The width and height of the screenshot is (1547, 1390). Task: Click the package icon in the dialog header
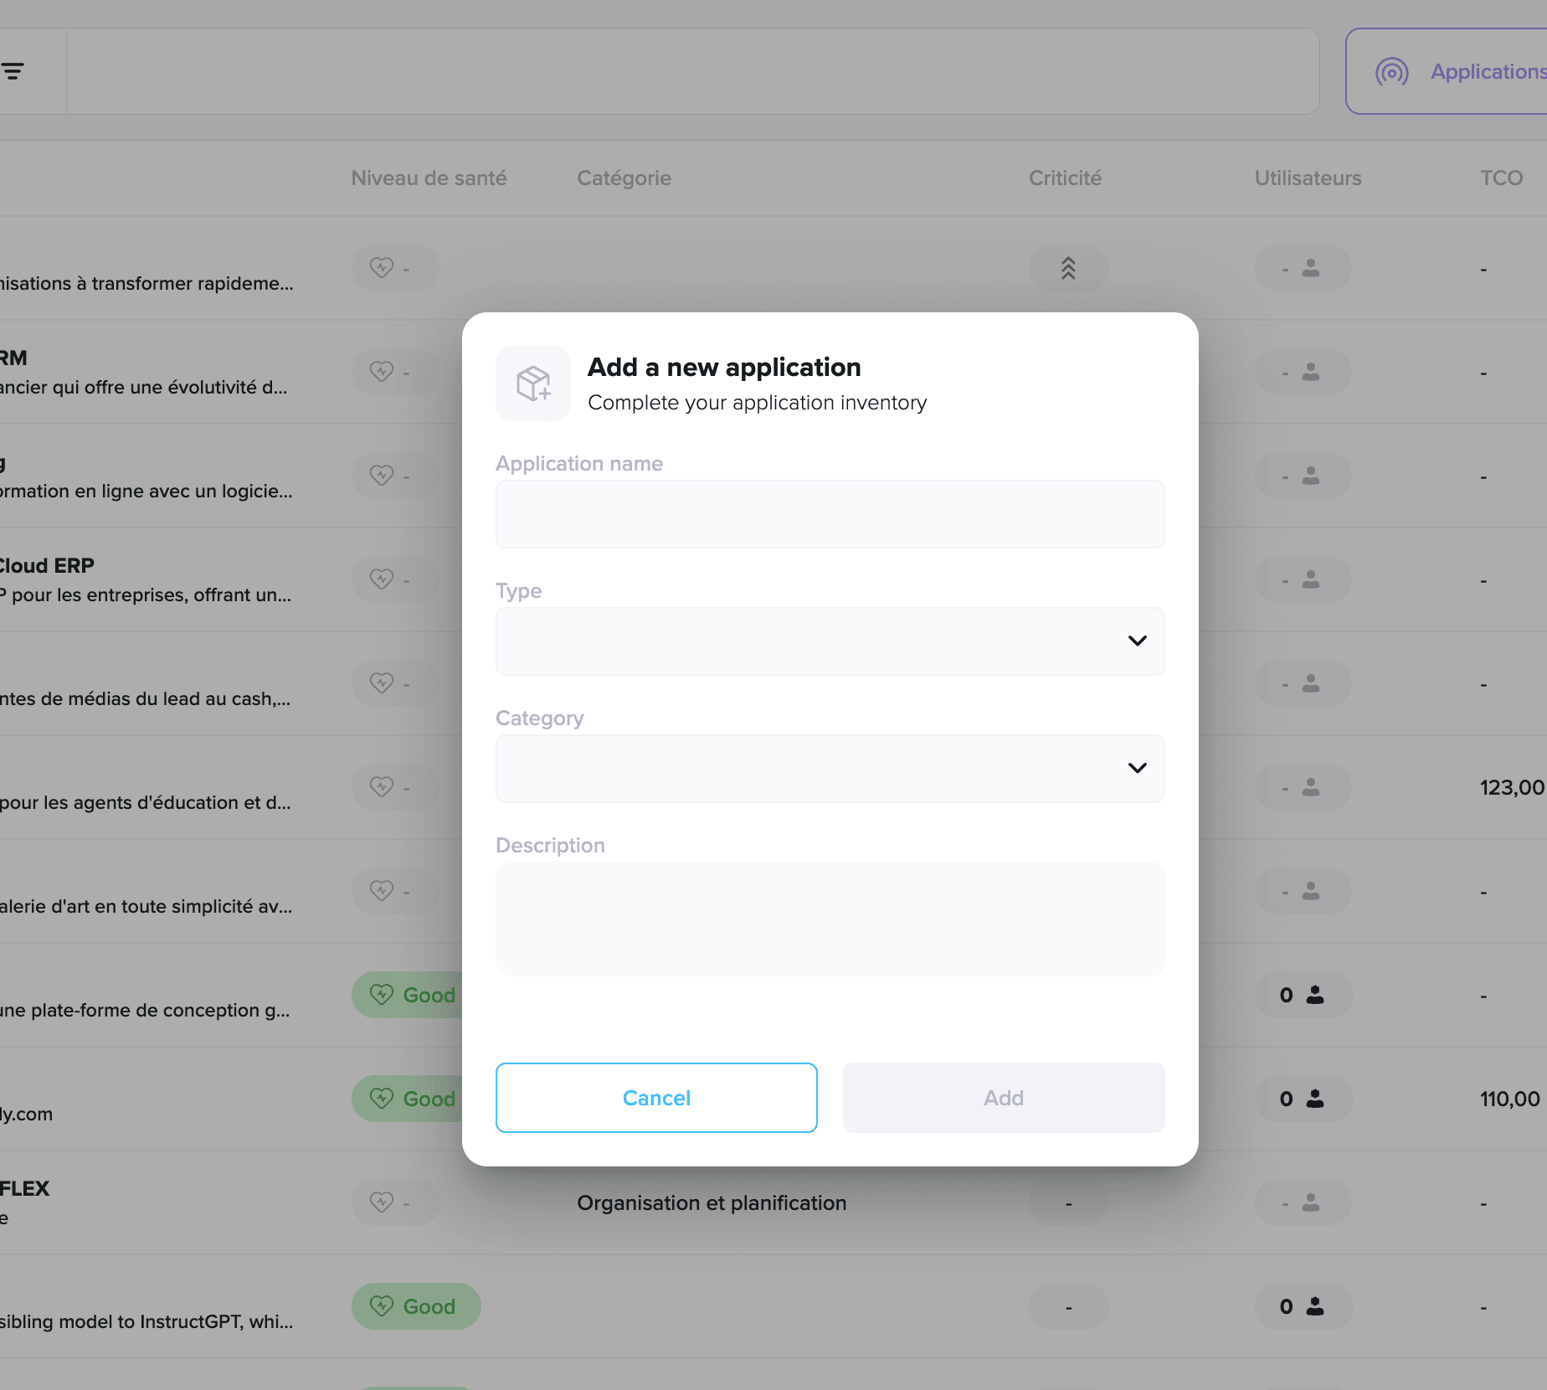point(533,384)
